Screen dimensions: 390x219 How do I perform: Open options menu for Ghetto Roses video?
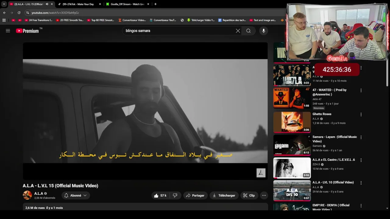[361, 114]
